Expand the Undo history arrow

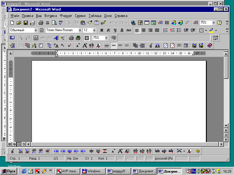(x=116, y=23)
